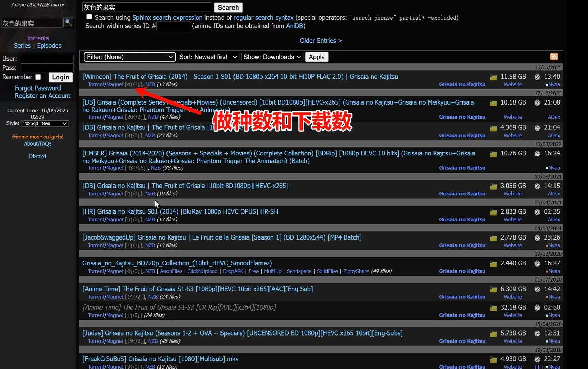Screen dimensions: 588x369
Task: Click folder icon beside 32.18 GB entry
Action: pos(493,308)
